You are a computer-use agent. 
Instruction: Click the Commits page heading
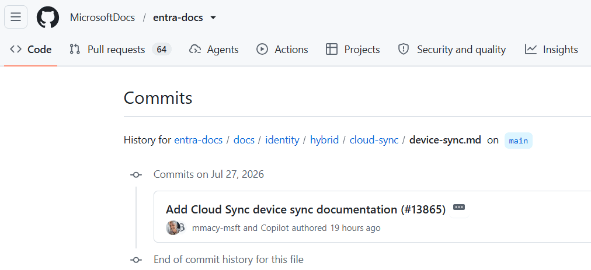[x=158, y=99]
